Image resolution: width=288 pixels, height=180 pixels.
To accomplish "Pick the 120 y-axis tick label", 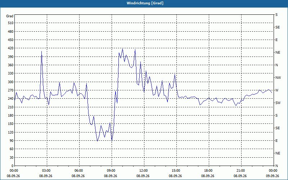I will tap(11, 132).
